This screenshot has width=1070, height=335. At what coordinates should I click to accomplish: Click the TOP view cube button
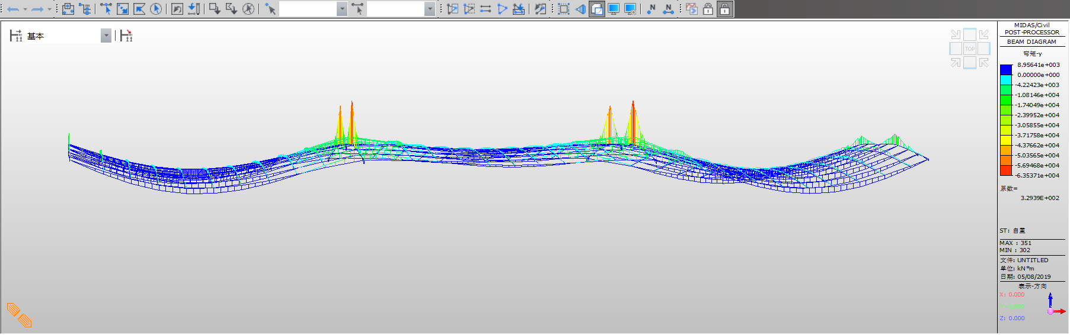click(970, 49)
